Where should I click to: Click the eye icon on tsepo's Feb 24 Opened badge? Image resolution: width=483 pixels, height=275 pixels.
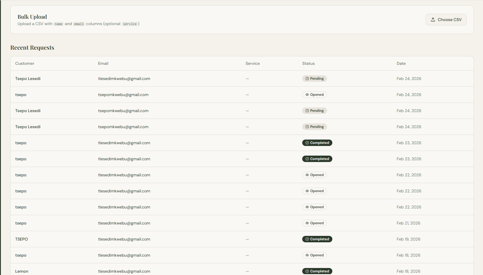tap(307, 94)
